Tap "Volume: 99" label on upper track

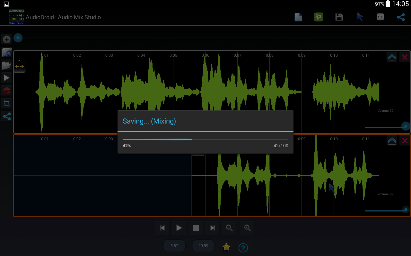pos(385,111)
